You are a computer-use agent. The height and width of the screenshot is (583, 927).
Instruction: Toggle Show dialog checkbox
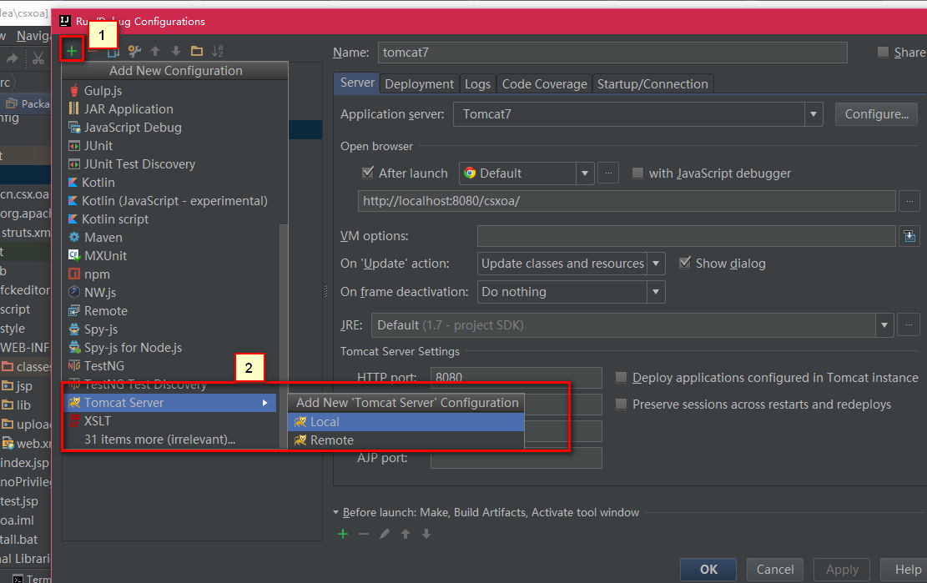coord(684,263)
